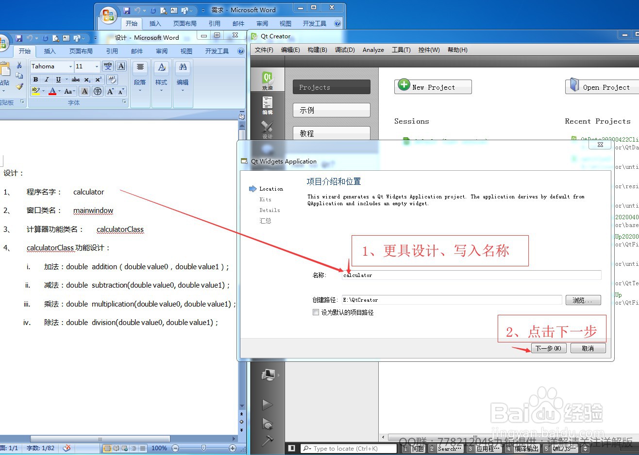Switch to 设计 (Design) mode in Qt Creator sidebar
This screenshot has width=639, height=455.
click(x=268, y=129)
